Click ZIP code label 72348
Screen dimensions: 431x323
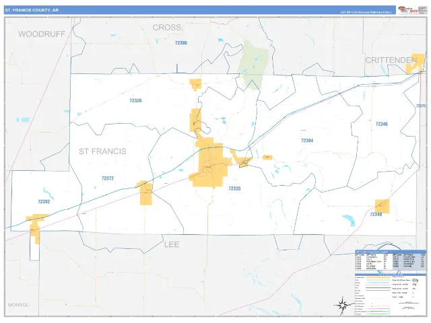point(376,215)
